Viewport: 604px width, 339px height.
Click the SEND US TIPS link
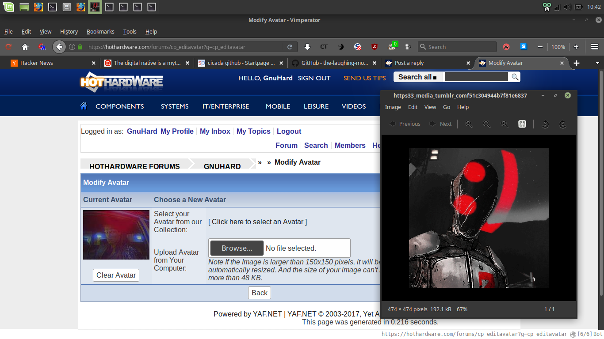click(365, 78)
